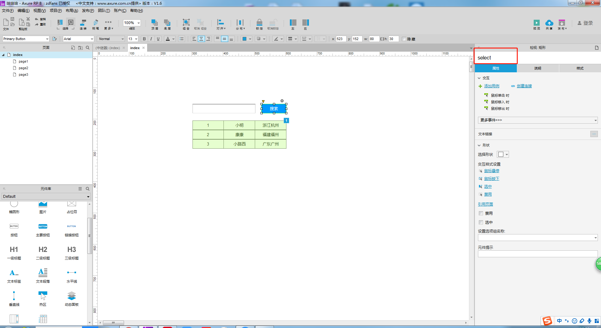Search pages with magnifier icon
601x328 pixels.
[x=88, y=48]
